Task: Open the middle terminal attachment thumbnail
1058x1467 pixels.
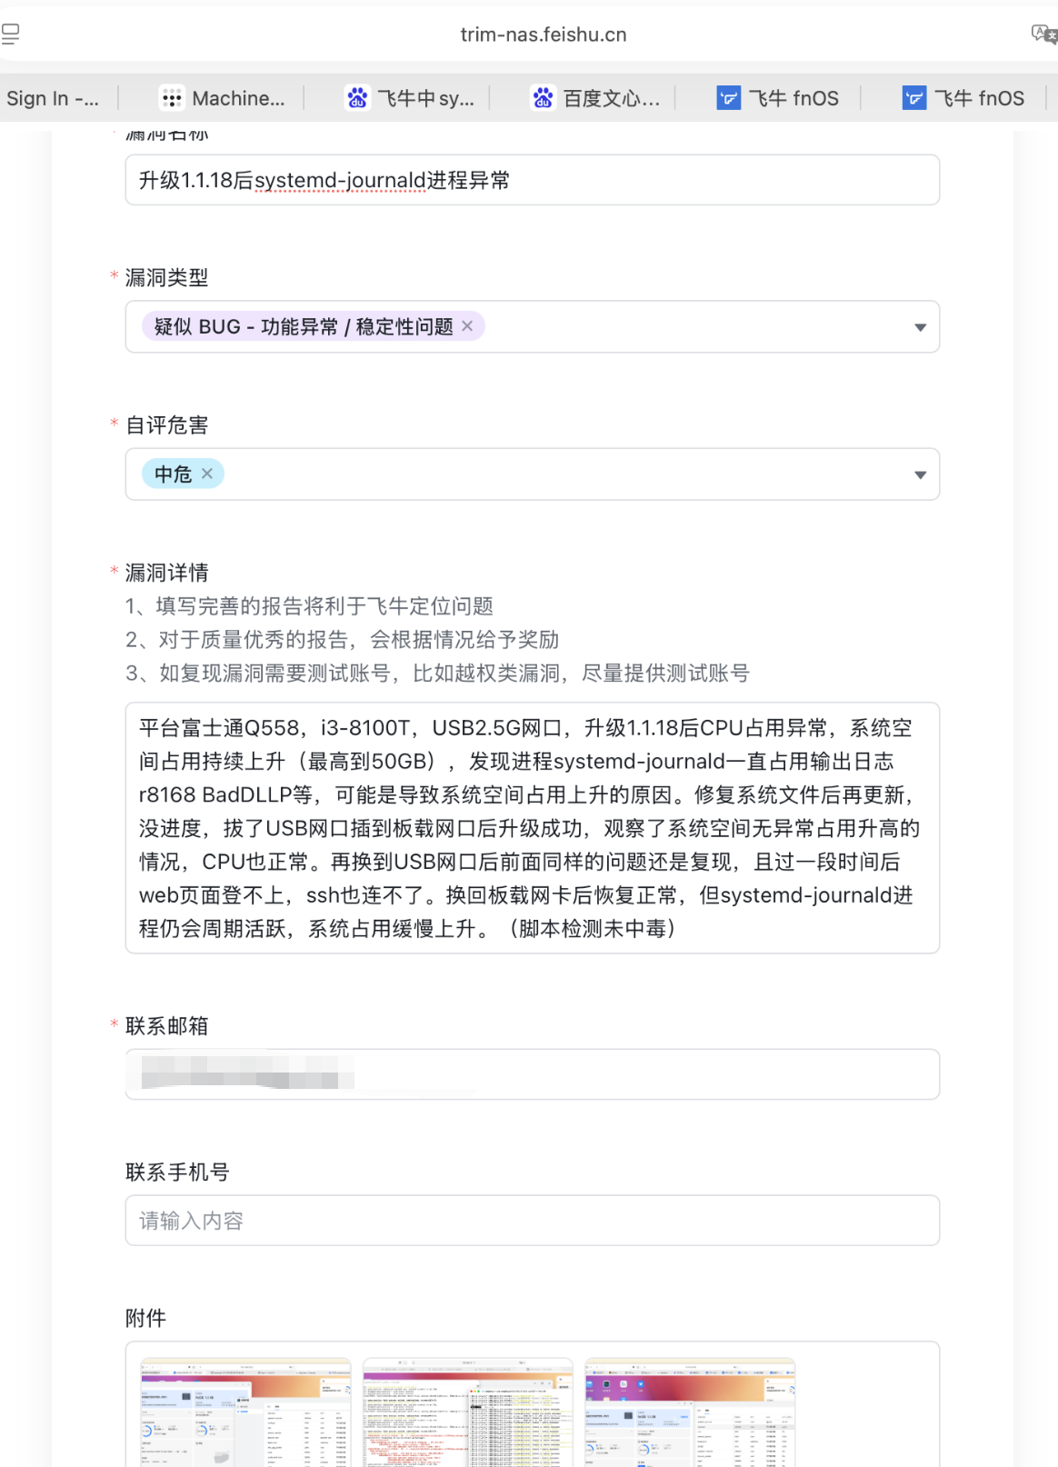Action: 467,1412
